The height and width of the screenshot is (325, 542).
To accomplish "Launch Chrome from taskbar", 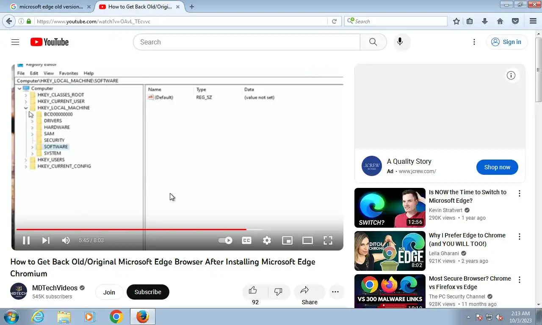I will [x=116, y=317].
